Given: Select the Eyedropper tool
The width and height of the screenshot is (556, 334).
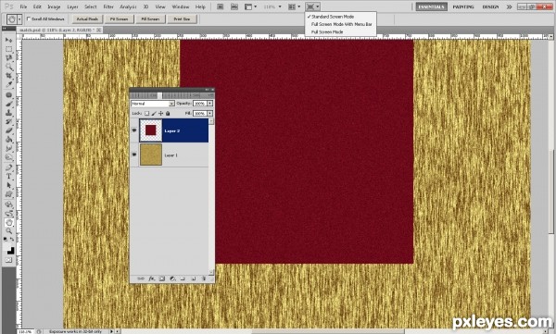Looking at the screenshot, I should (9, 84).
